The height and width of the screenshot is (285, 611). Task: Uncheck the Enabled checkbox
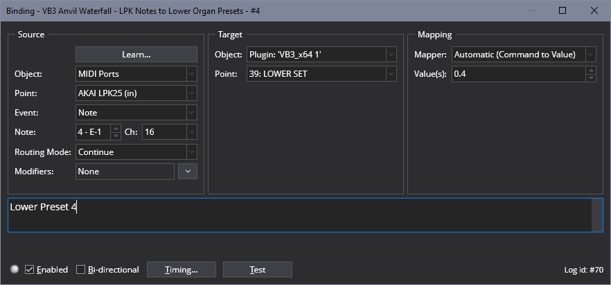click(x=29, y=269)
